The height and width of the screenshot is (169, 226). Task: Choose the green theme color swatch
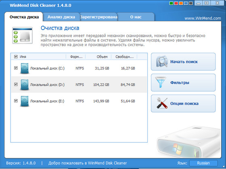click(x=171, y=3)
